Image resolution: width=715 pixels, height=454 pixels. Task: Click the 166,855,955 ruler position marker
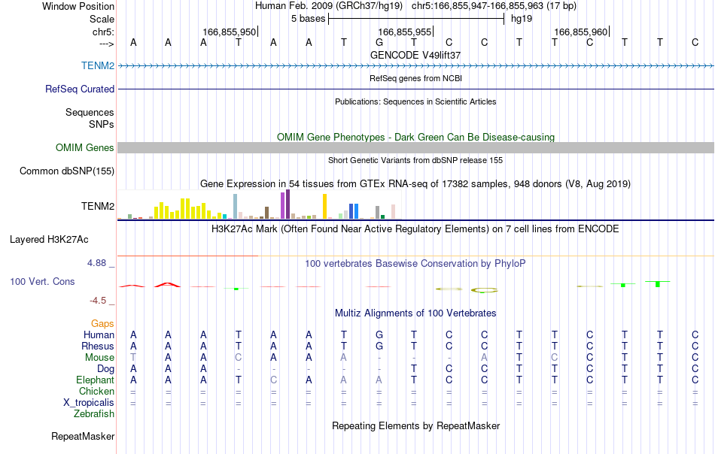(x=405, y=32)
